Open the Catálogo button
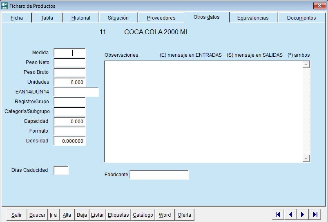This screenshot has width=328, height=222. point(143,215)
